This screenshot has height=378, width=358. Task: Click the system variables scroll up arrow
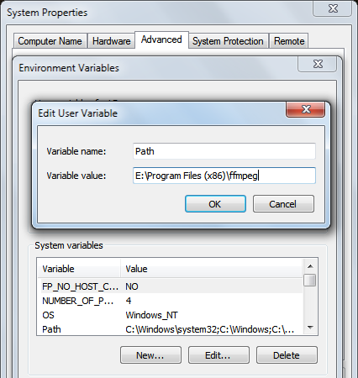click(x=310, y=266)
